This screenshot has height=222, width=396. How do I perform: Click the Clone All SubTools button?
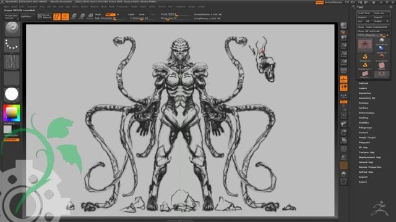(373, 31)
